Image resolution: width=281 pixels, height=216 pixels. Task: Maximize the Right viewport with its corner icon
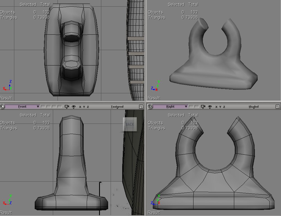click(277, 106)
